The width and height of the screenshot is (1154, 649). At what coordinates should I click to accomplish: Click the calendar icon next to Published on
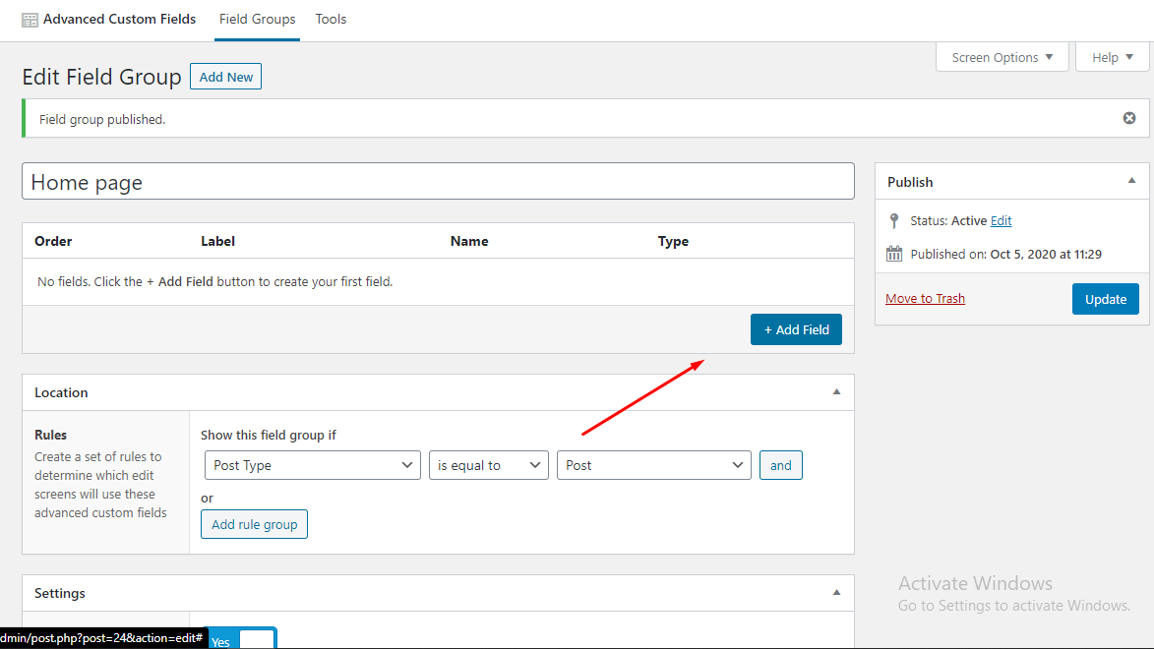[x=893, y=253]
